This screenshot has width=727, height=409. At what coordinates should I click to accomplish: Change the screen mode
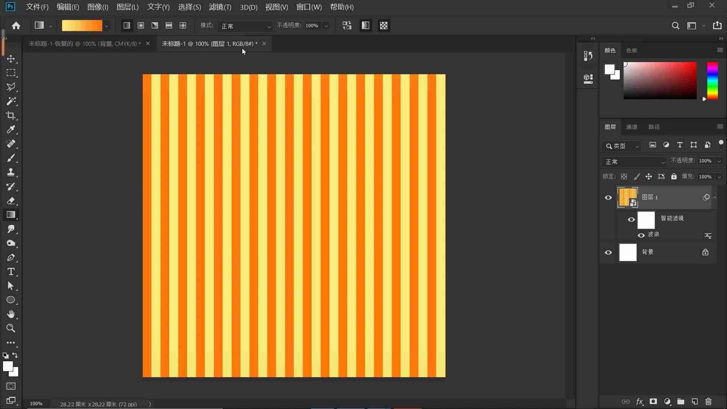[x=11, y=401]
